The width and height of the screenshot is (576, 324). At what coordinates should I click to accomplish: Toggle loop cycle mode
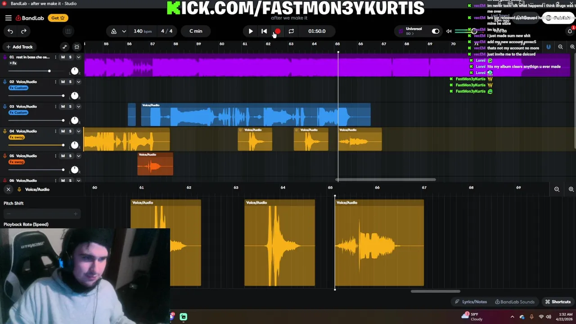[x=291, y=31]
